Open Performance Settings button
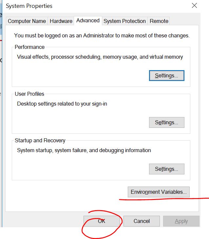 pos(166,76)
